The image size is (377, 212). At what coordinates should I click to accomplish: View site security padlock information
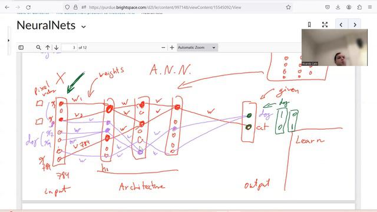pyautogui.click(x=75, y=7)
